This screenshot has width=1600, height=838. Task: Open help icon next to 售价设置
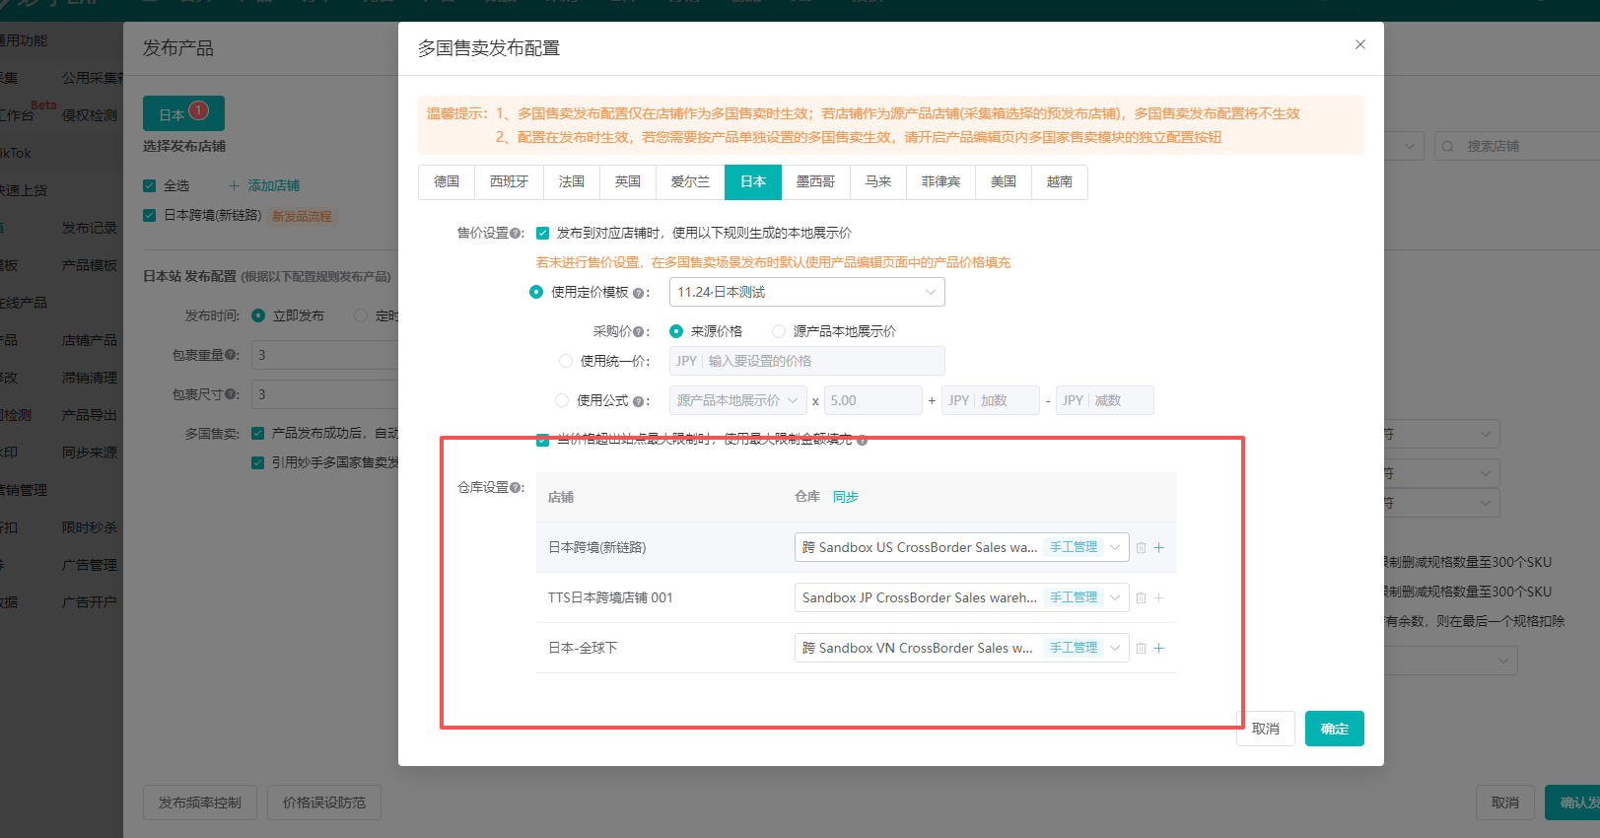click(517, 234)
